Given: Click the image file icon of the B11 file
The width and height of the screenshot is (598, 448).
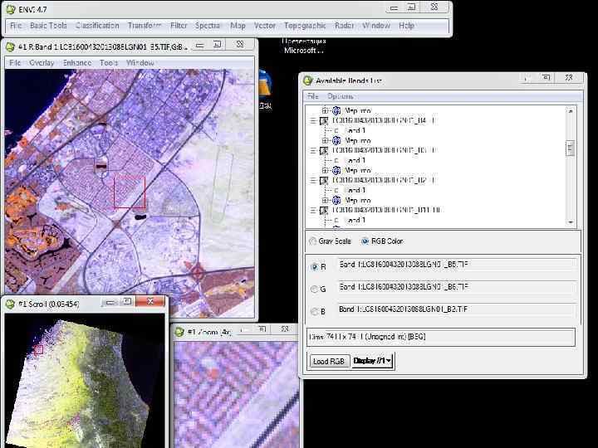Looking at the screenshot, I should point(324,210).
